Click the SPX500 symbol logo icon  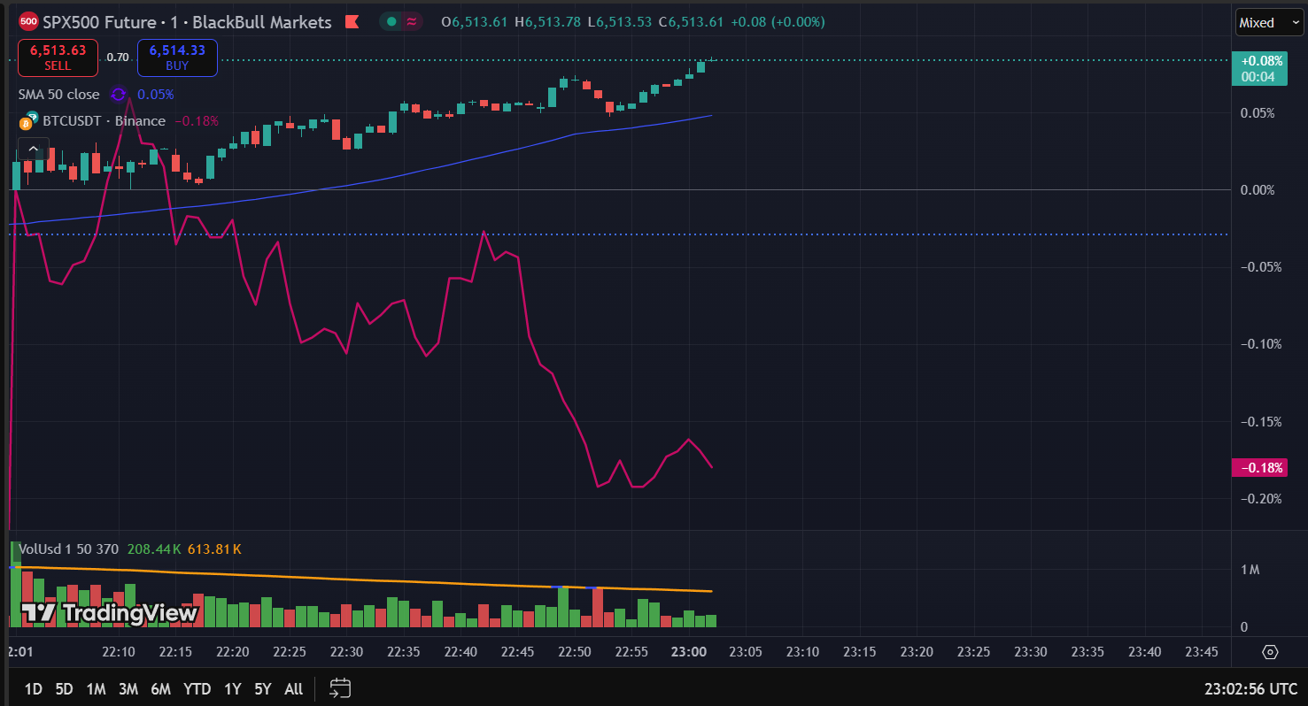coord(28,22)
